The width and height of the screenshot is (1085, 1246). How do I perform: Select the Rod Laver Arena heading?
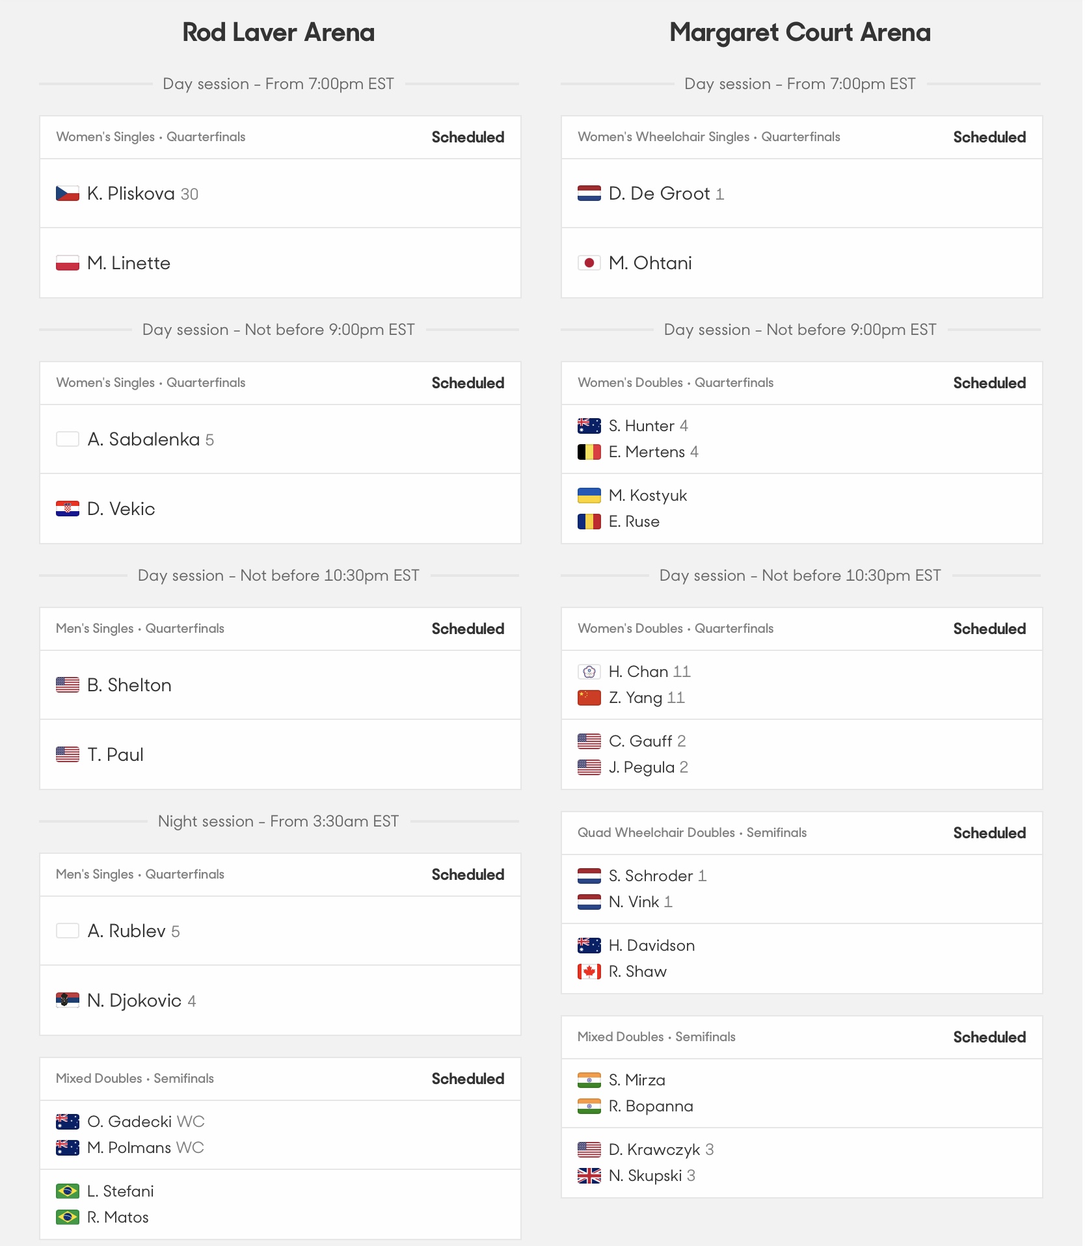(x=278, y=33)
